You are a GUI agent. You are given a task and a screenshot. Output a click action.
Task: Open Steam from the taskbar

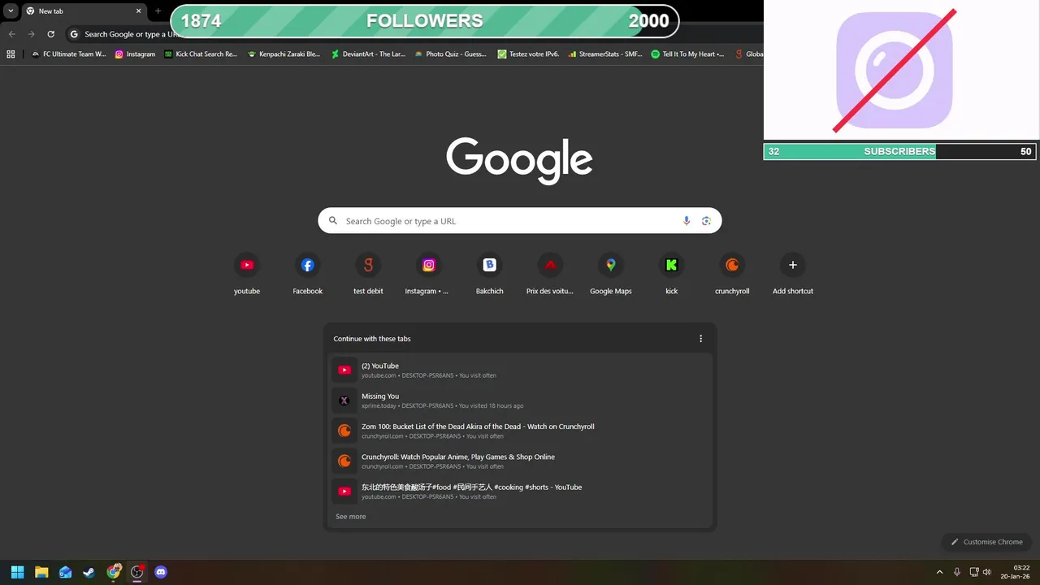pos(89,572)
